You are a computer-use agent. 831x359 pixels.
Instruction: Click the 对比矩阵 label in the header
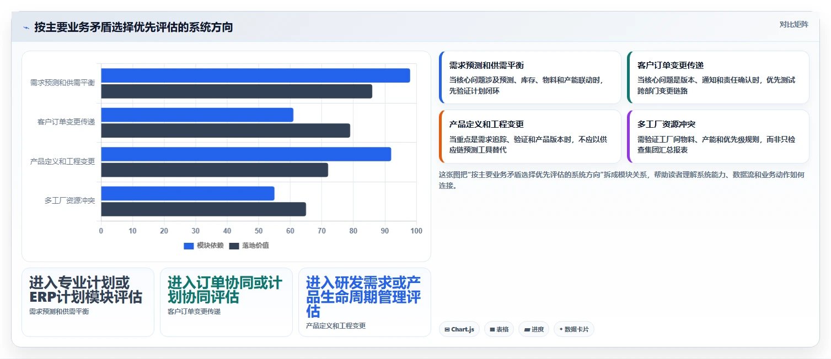[x=794, y=24]
